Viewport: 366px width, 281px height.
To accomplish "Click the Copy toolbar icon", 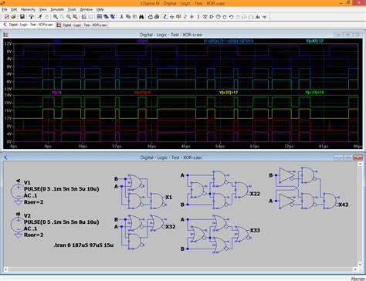I will click(128, 17).
